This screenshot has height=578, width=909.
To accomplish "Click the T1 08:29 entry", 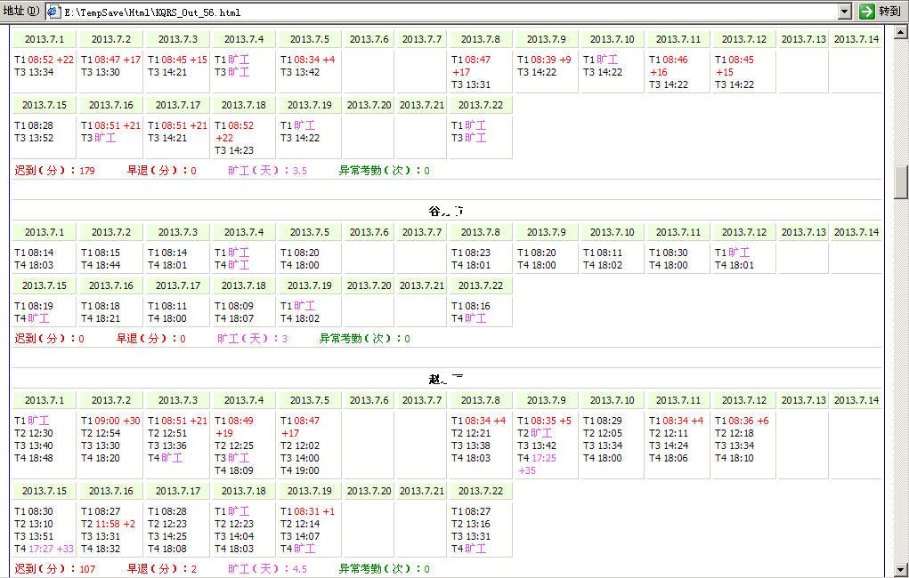I will 603,421.
